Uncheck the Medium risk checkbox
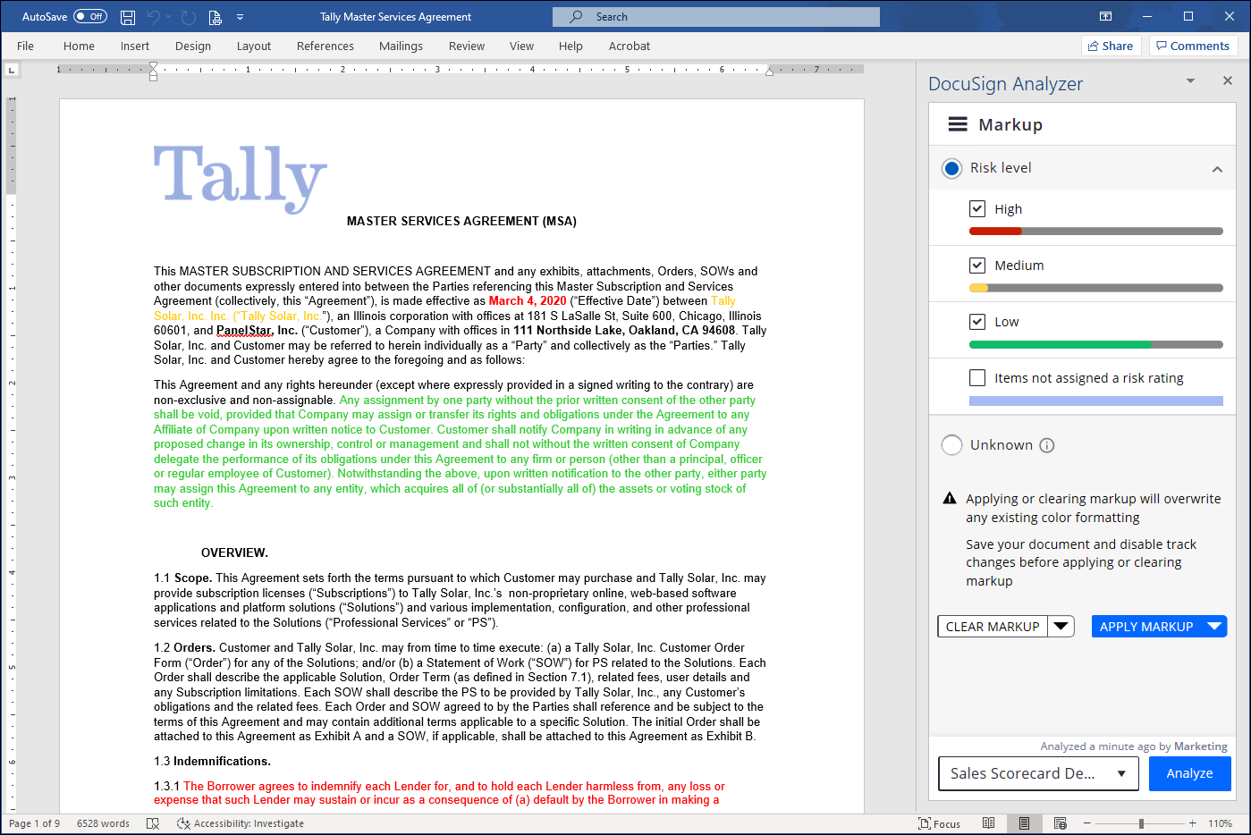Screen dimensions: 1251x835 (977, 265)
